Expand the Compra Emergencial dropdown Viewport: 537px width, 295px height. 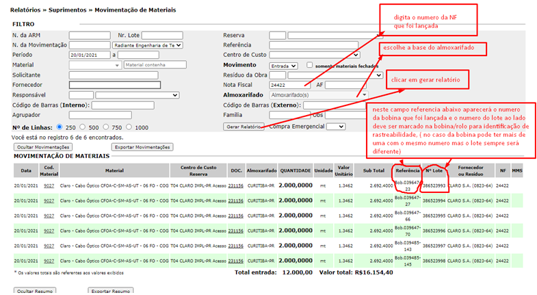click(x=336, y=127)
